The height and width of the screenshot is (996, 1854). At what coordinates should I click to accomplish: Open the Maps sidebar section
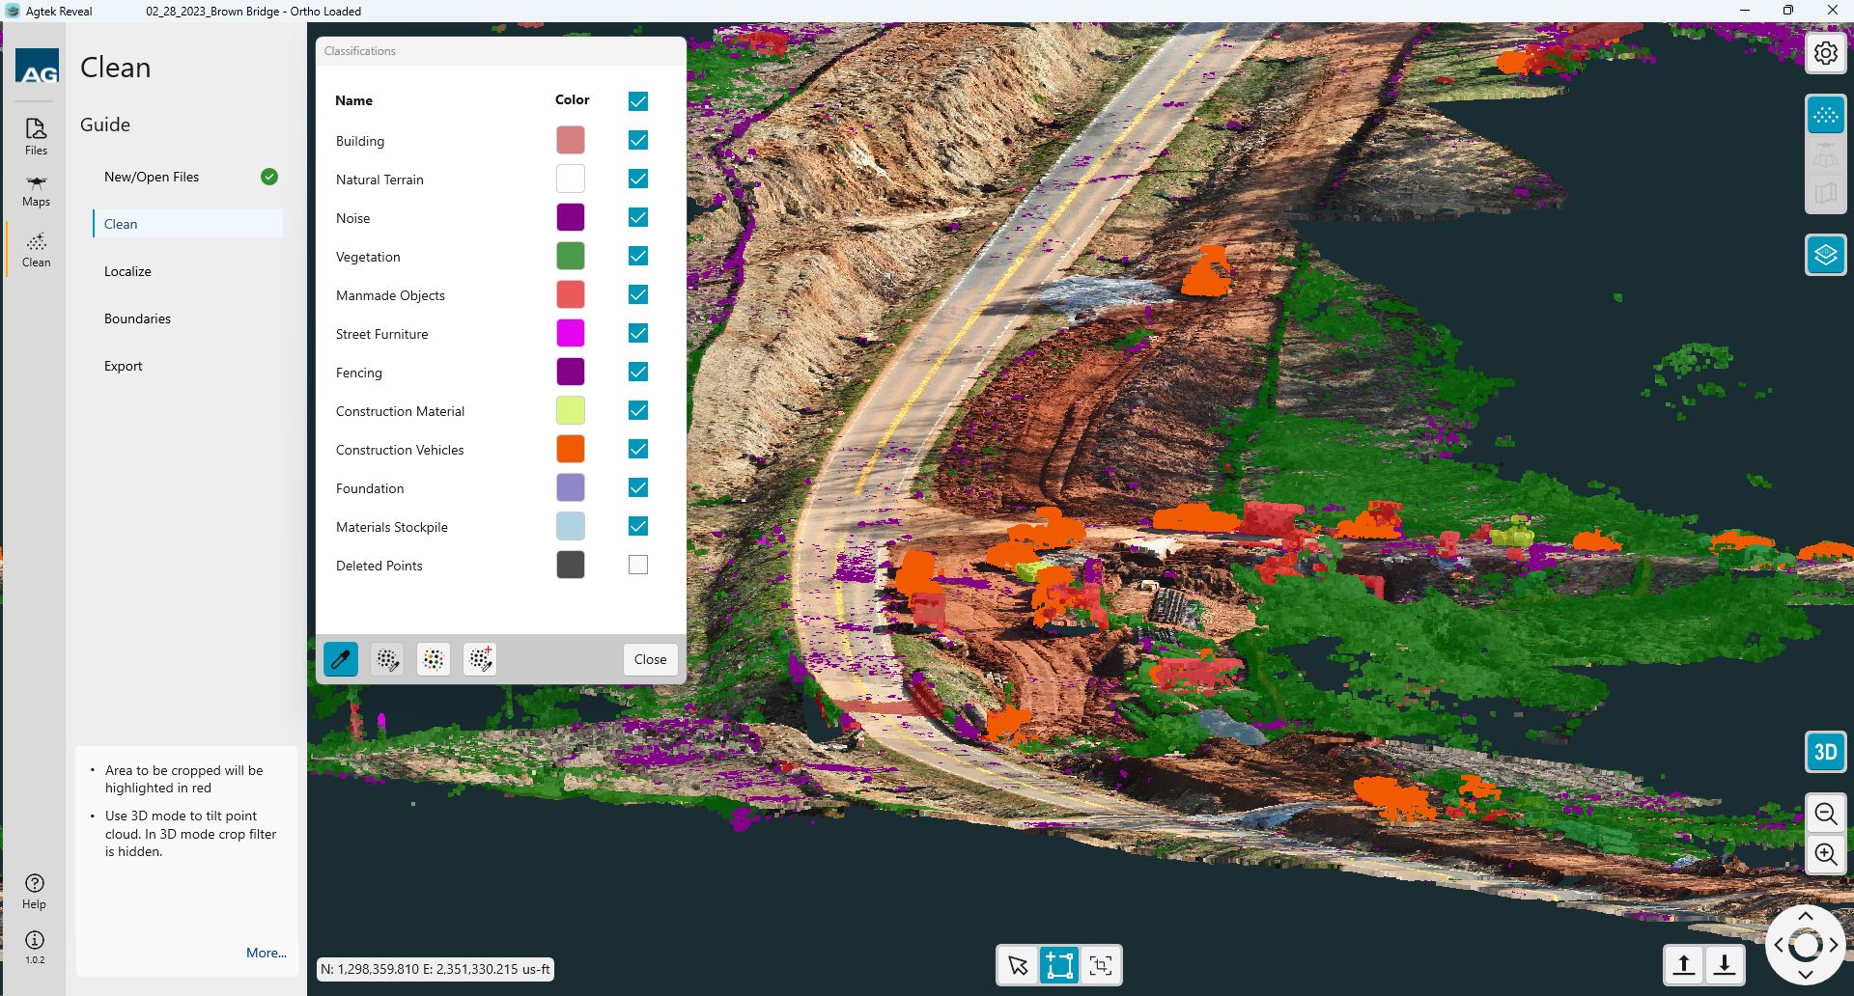tap(37, 191)
